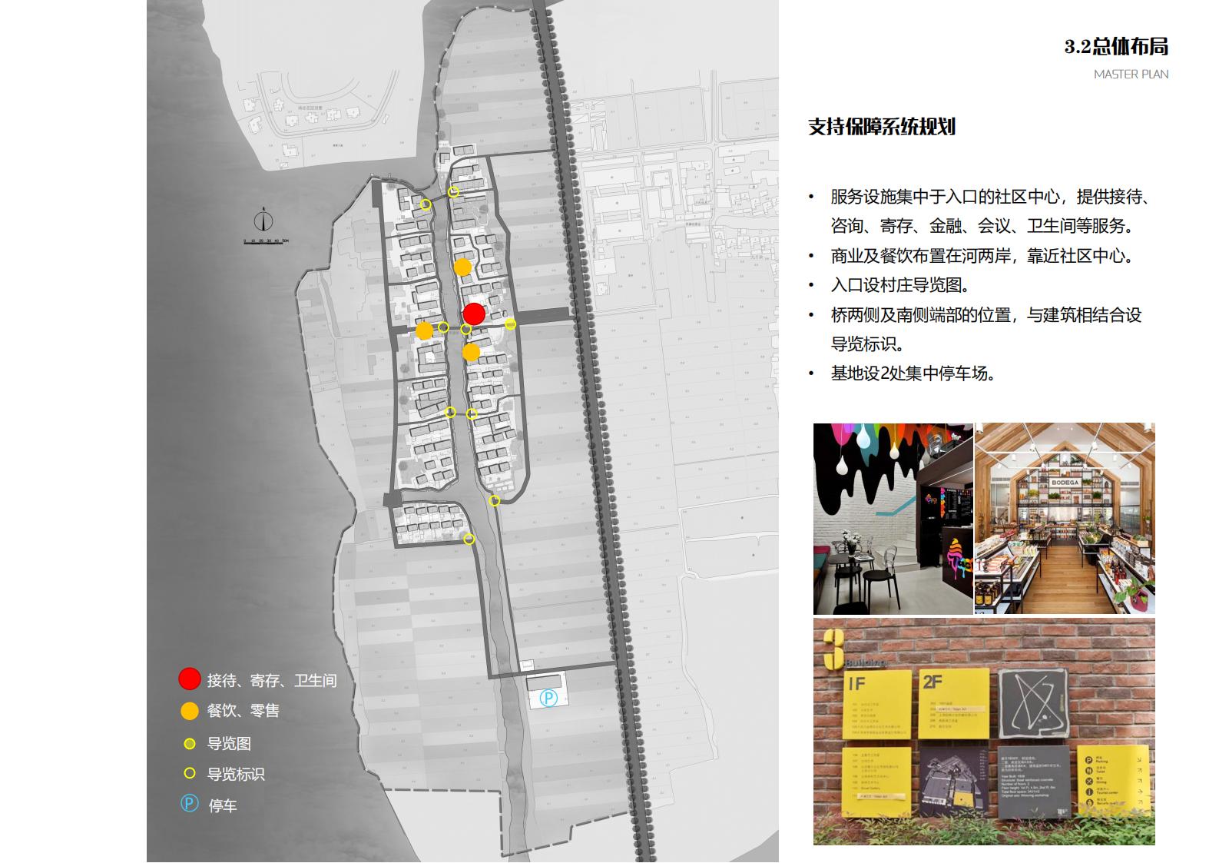1219x863 pixels.
Task: Click the north arrow compass symbol
Action: tap(263, 221)
